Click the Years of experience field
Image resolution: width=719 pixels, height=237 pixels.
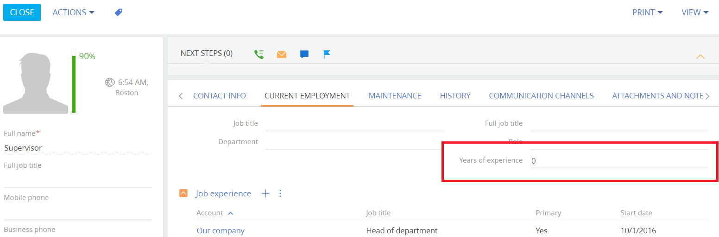[618, 161]
